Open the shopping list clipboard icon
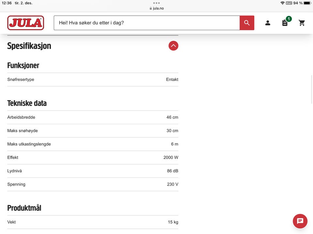This screenshot has width=313, height=234. [x=285, y=23]
